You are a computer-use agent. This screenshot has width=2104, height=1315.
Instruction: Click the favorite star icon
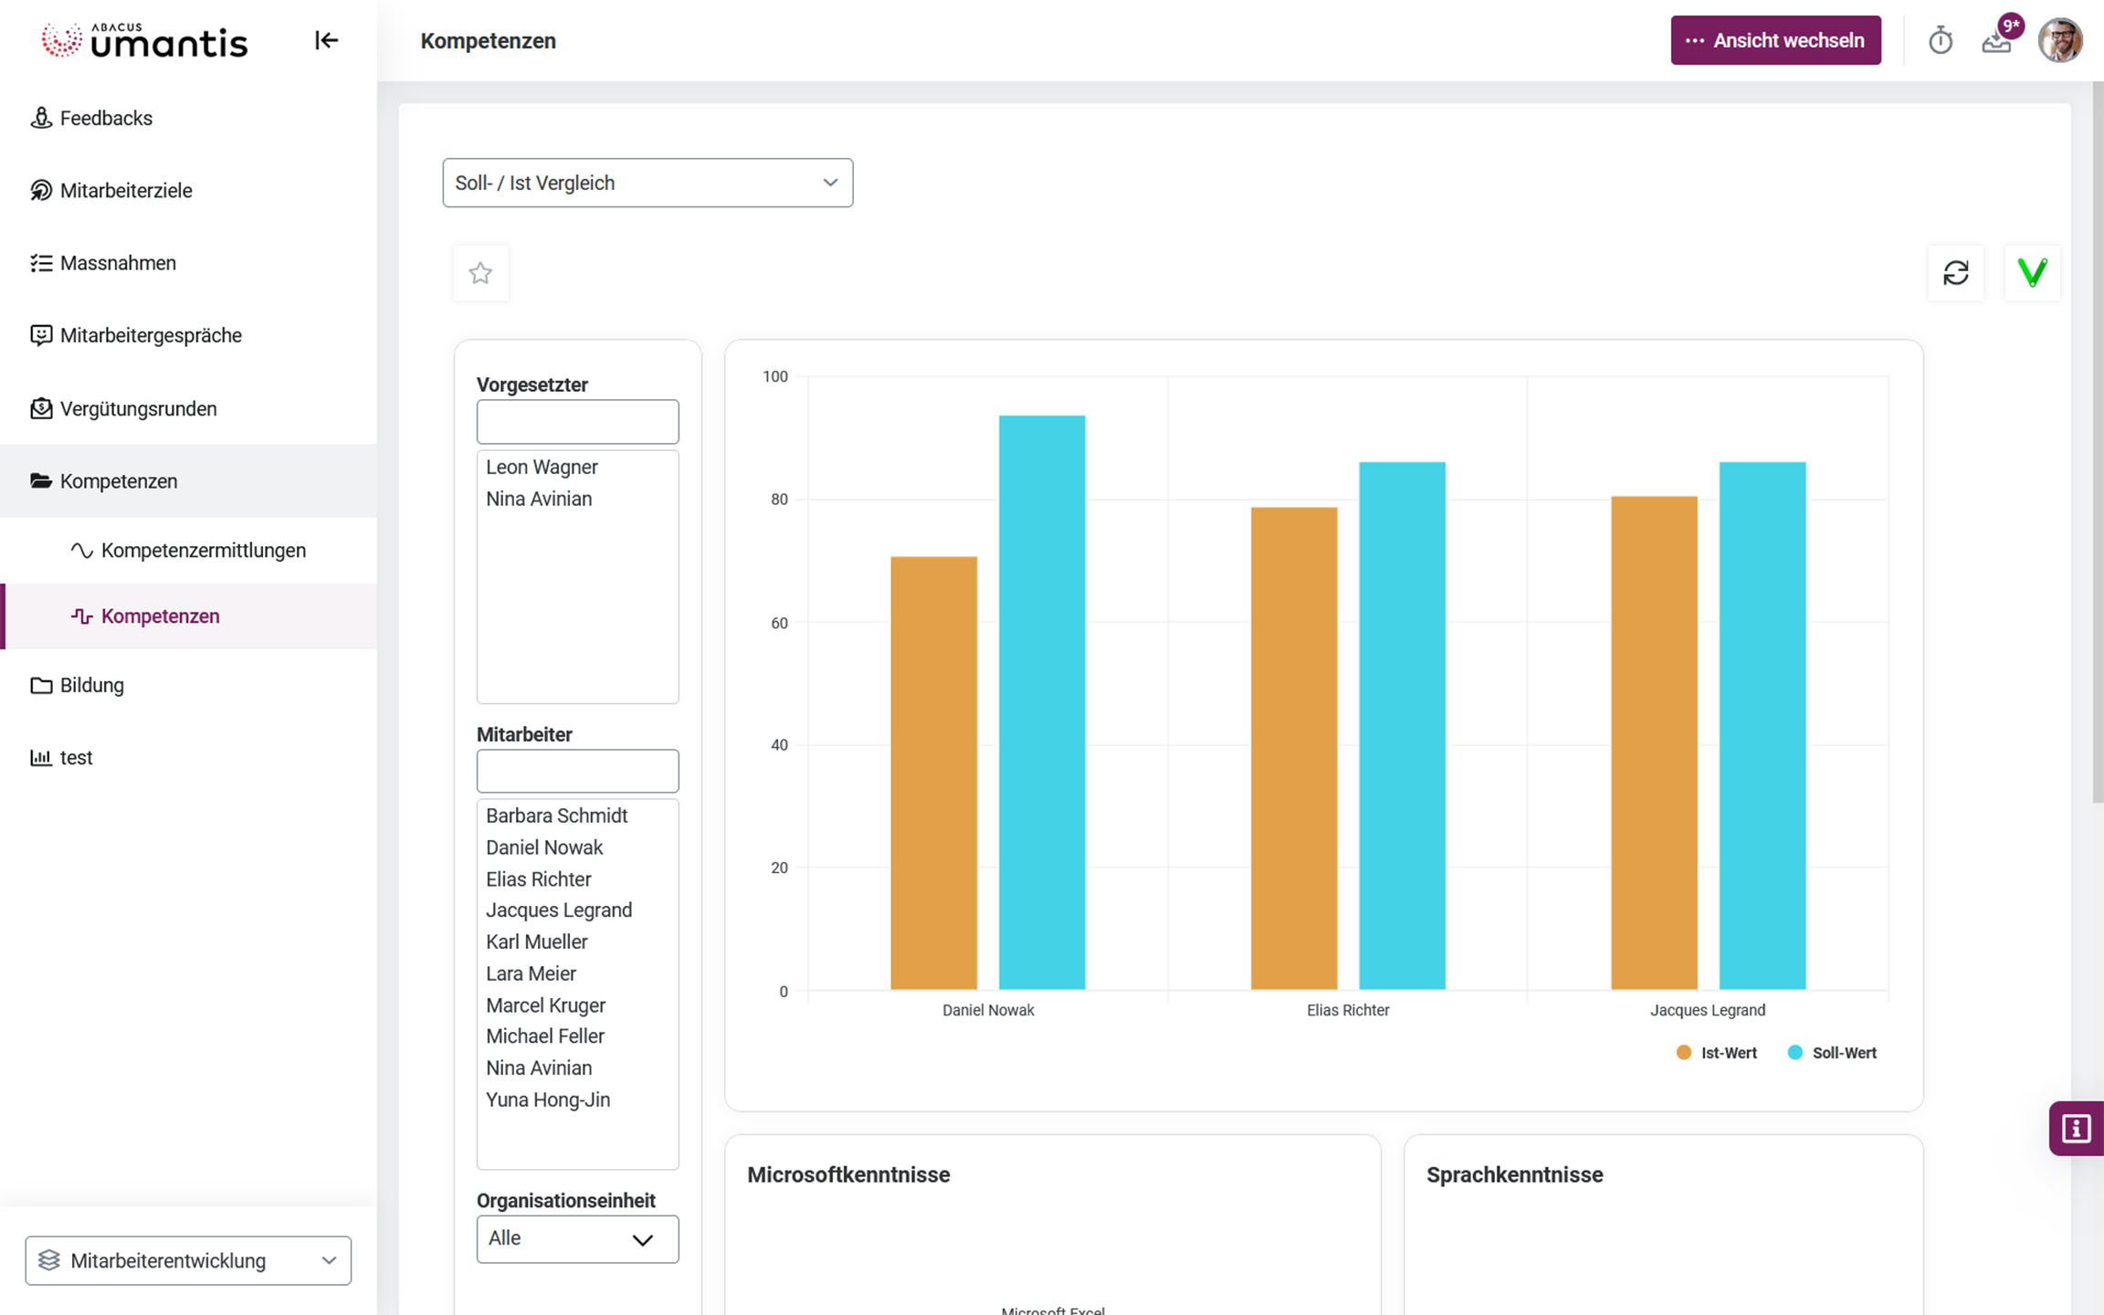point(480,272)
